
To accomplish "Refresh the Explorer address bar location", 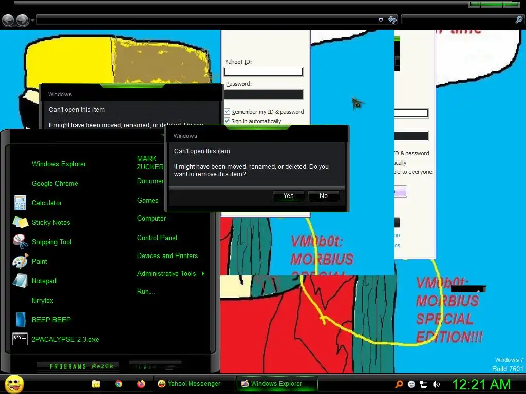I will (392, 20).
